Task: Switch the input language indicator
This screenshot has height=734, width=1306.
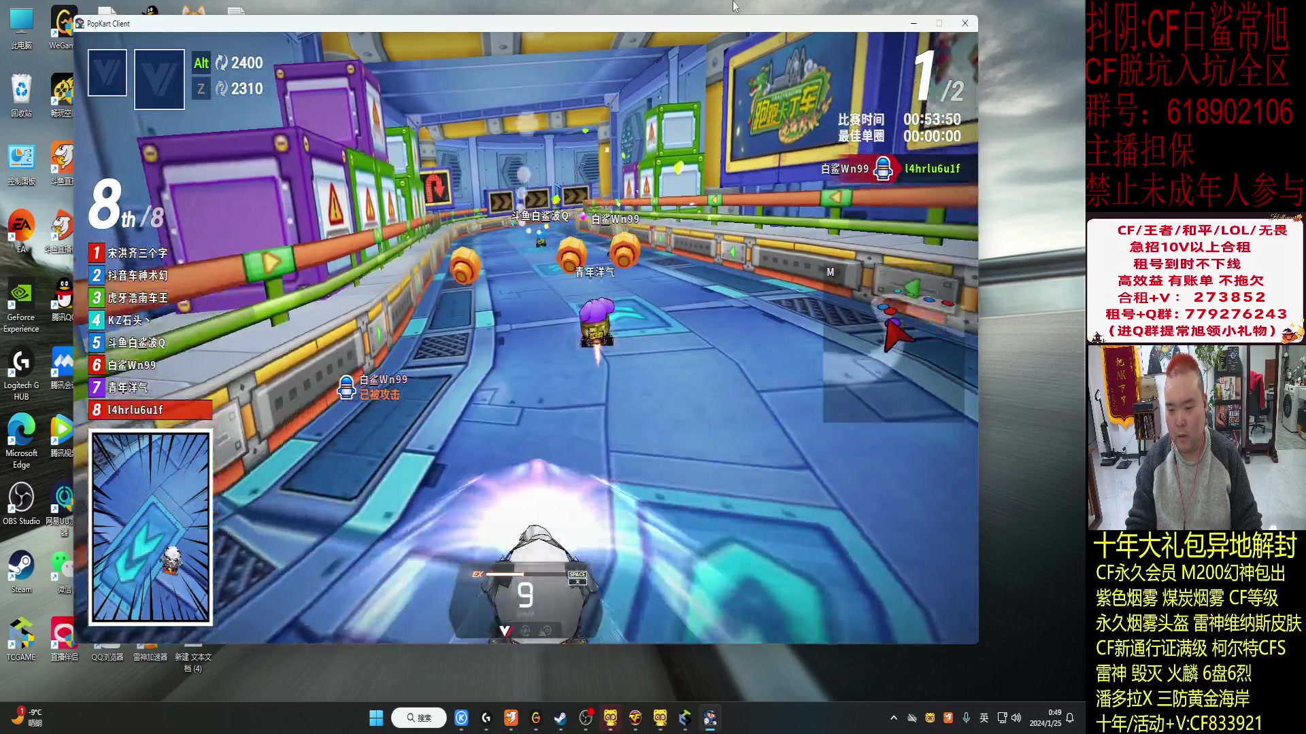Action: point(984,718)
